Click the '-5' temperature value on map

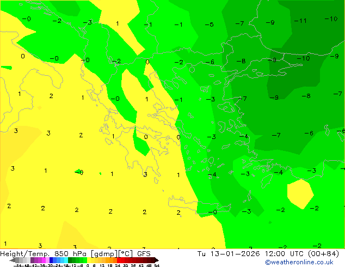coord(210,25)
